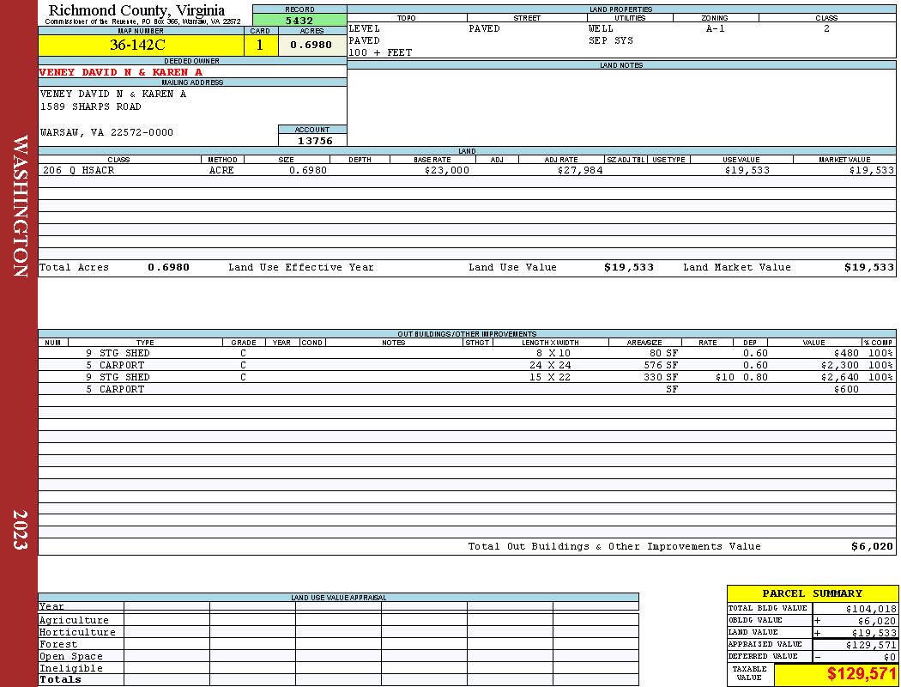
Task: Click land method ACRE cell
Action: [x=222, y=170]
